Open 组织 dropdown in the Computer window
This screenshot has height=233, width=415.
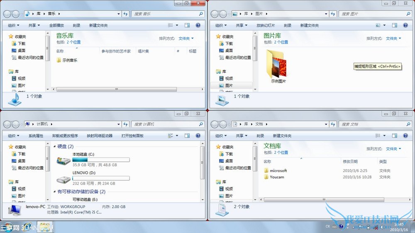click(14, 136)
